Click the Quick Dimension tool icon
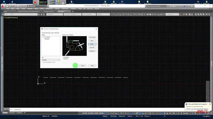This screenshot has height=119, width=213. 134,14
